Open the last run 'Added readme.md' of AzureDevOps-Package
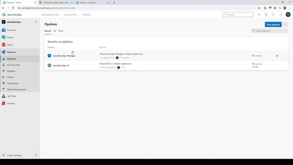The image size is (293, 165). [121, 54]
